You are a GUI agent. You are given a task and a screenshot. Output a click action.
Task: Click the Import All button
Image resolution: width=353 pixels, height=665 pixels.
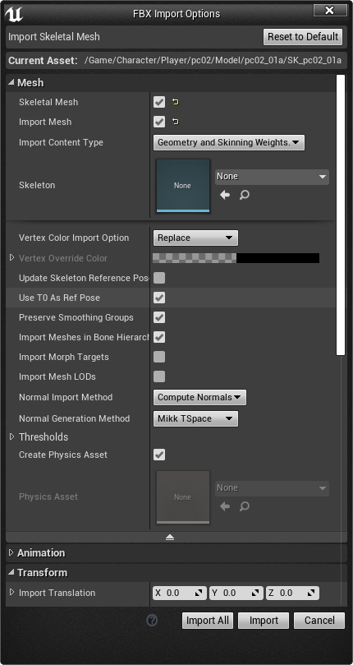click(208, 621)
